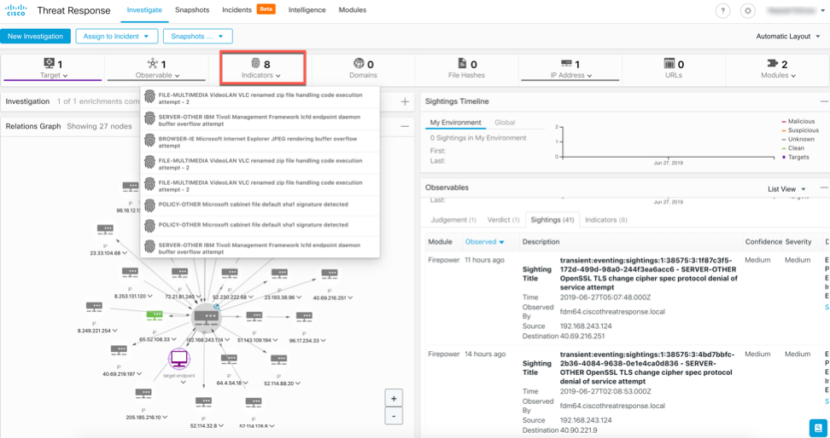Viewport: 830px width, 438px height.
Task: Open the Assign to Incident dropdown
Action: [x=116, y=37]
